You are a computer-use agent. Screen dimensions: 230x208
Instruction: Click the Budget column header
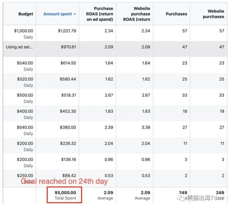point(26,14)
